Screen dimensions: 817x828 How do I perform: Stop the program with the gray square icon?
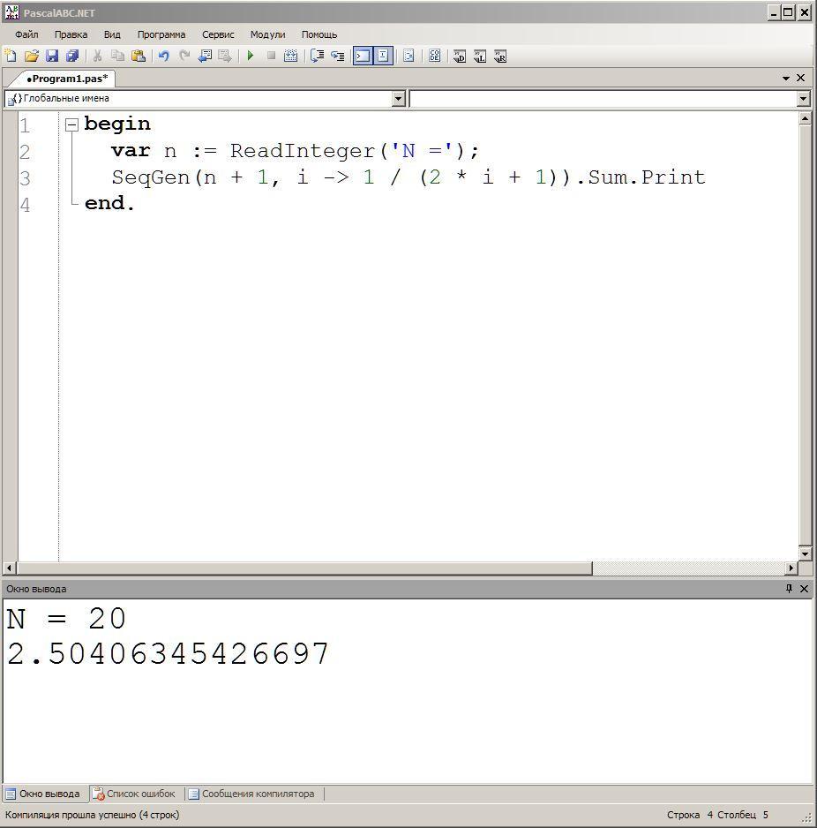tap(271, 56)
